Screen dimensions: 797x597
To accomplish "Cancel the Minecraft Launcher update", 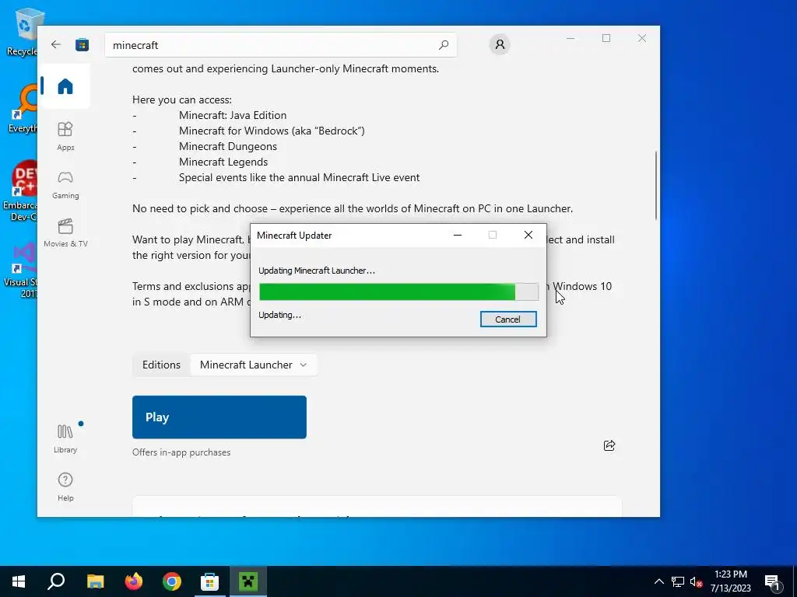I will (508, 319).
